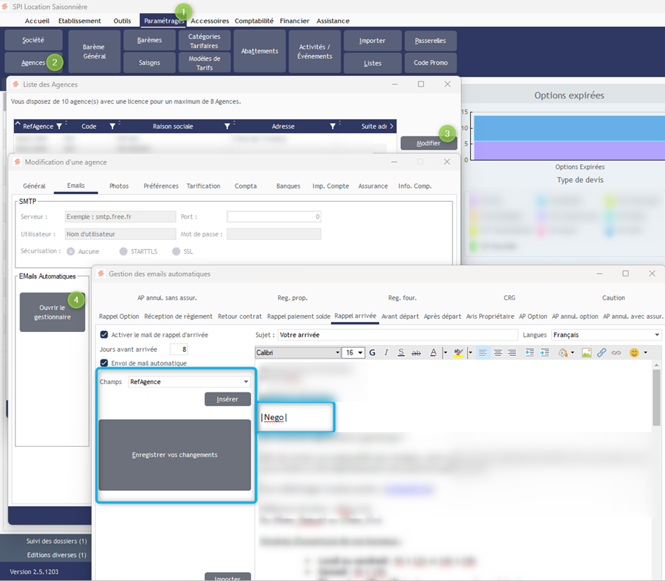Toggle "Envoi de mail automatique" checkbox
Screen dimensions: 665x581
(105, 363)
